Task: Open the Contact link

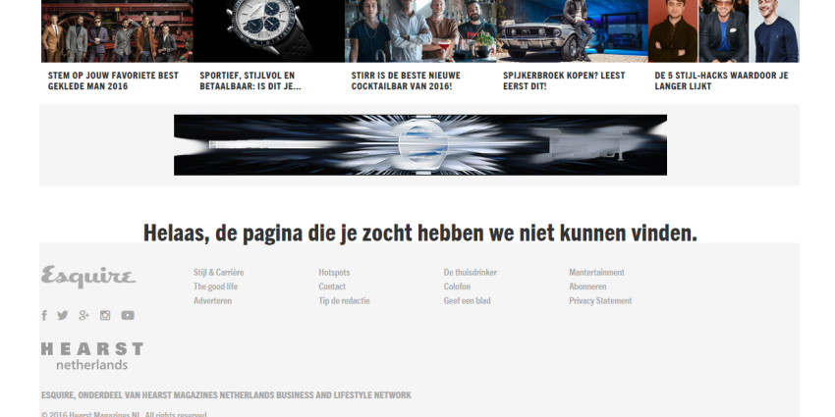Action: (x=332, y=287)
